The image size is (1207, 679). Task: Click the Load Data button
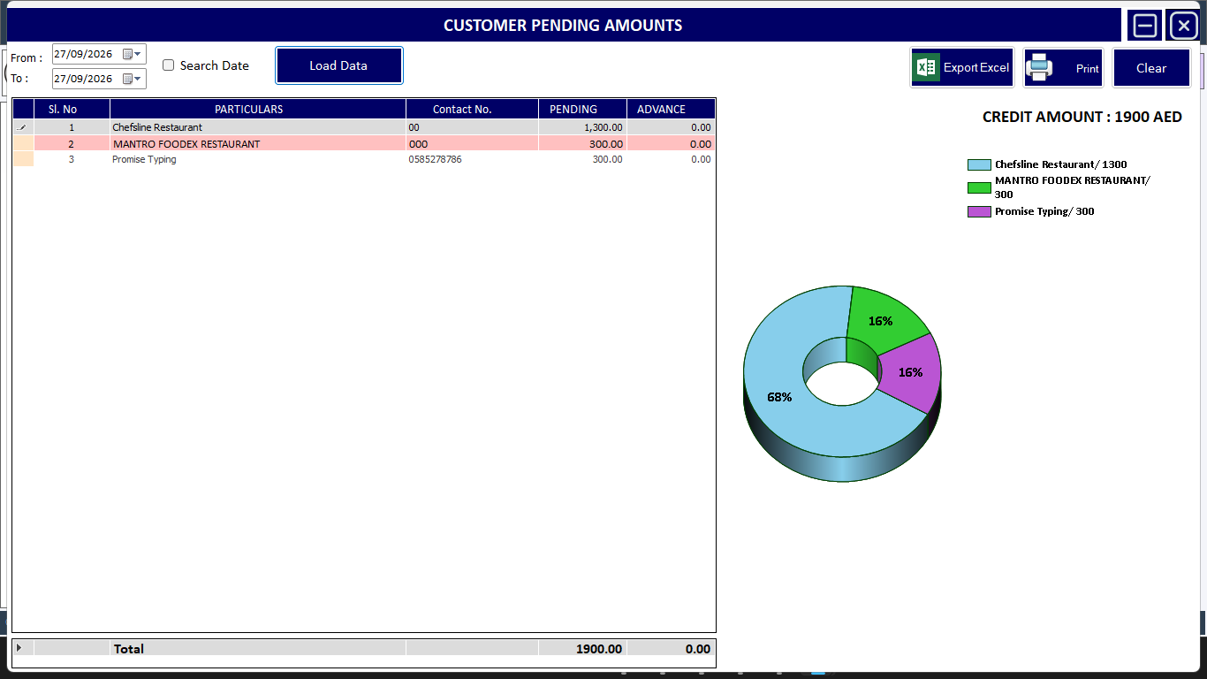pyautogui.click(x=339, y=65)
